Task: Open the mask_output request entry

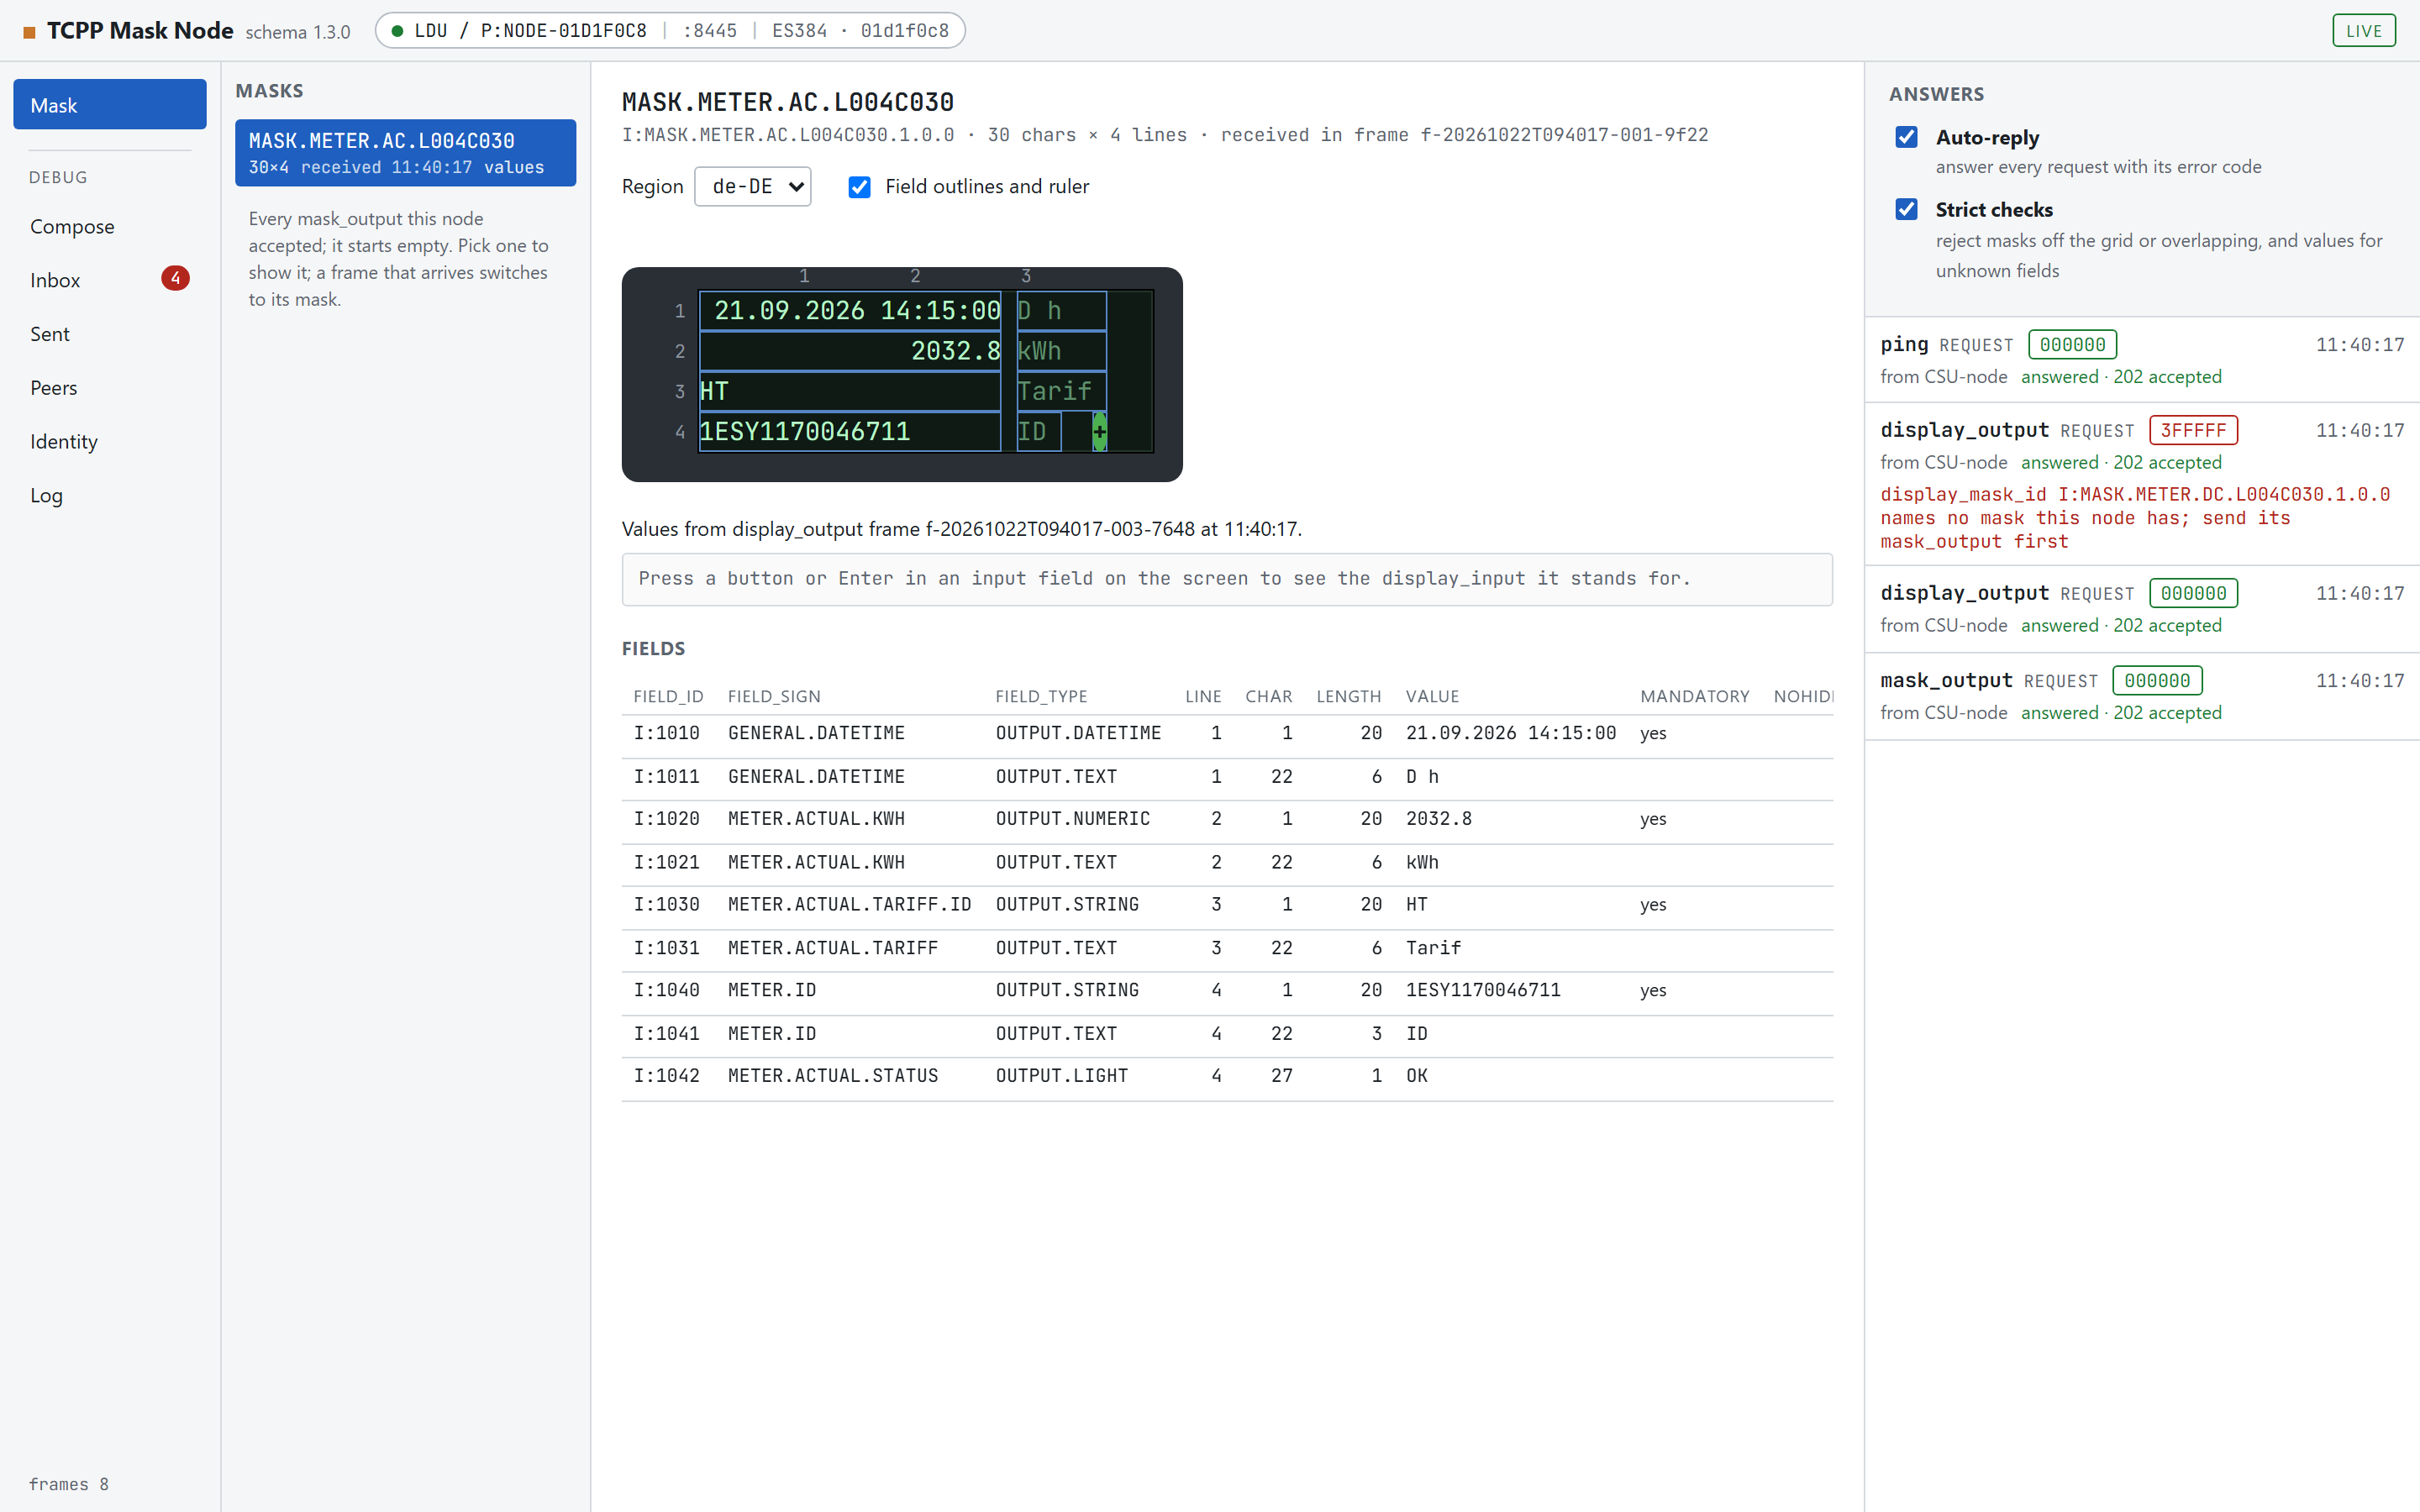Action: tap(2142, 696)
